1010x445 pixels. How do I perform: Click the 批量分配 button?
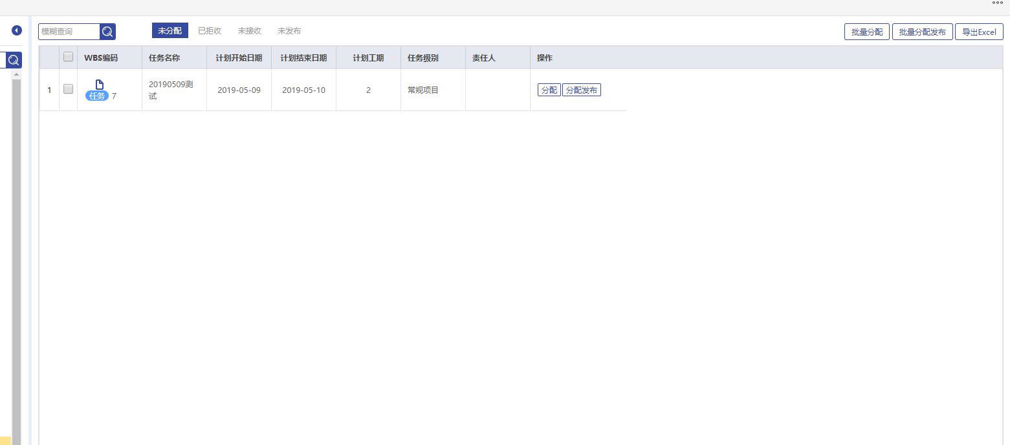tap(866, 32)
